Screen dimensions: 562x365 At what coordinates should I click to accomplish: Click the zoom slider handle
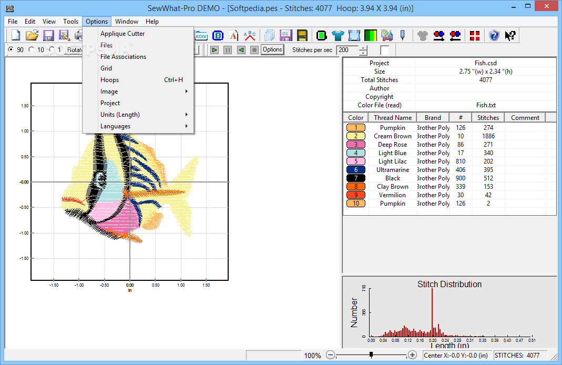371,354
